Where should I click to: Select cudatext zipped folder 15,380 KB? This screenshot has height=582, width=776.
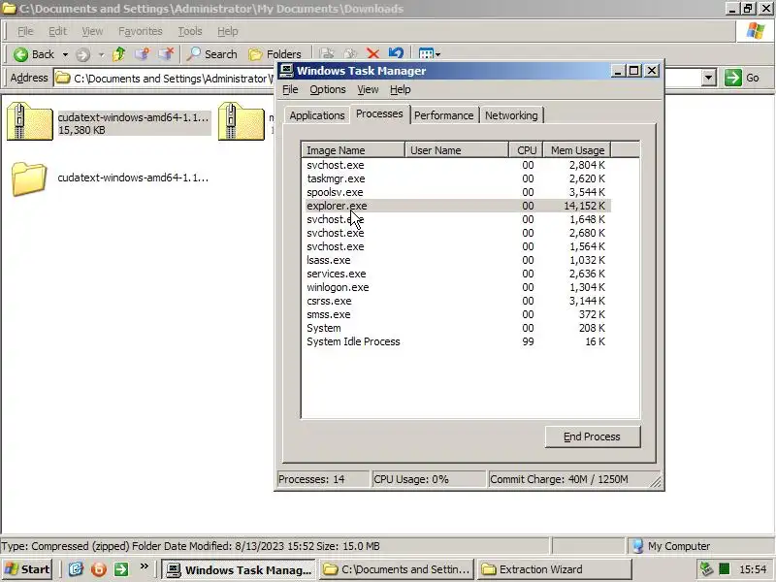point(108,123)
